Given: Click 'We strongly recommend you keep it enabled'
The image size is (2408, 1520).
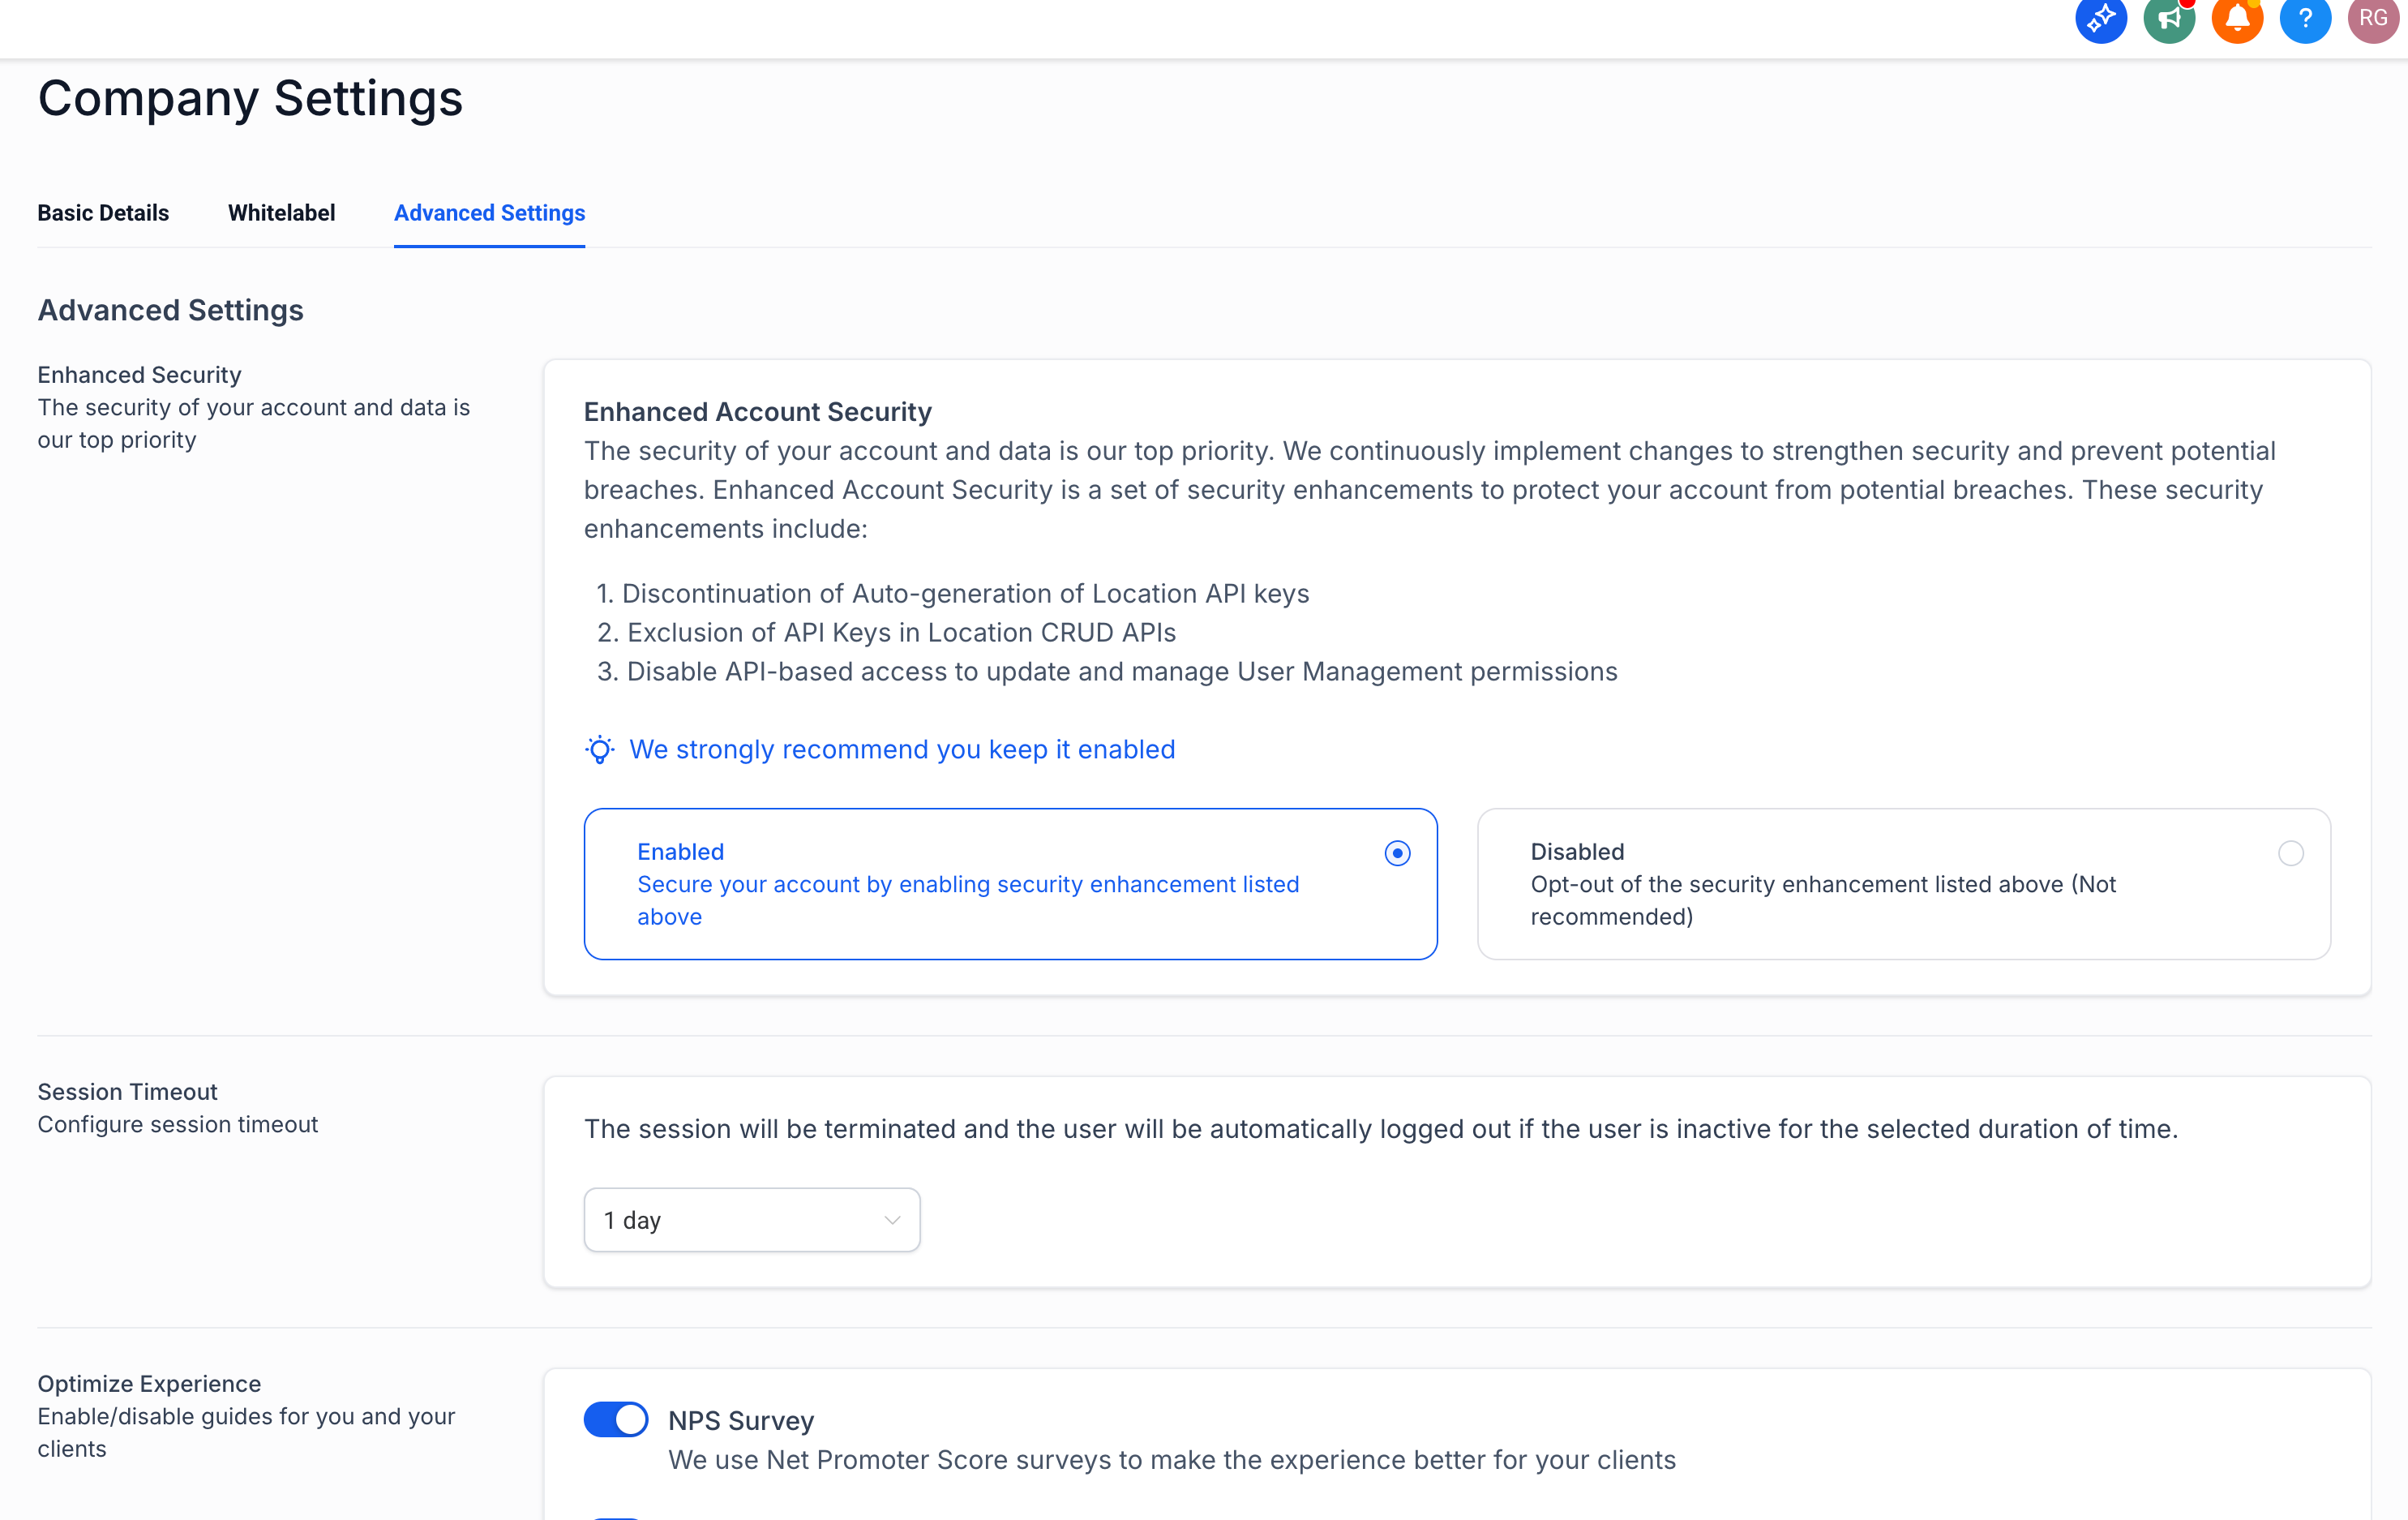Looking at the screenshot, I should point(901,749).
